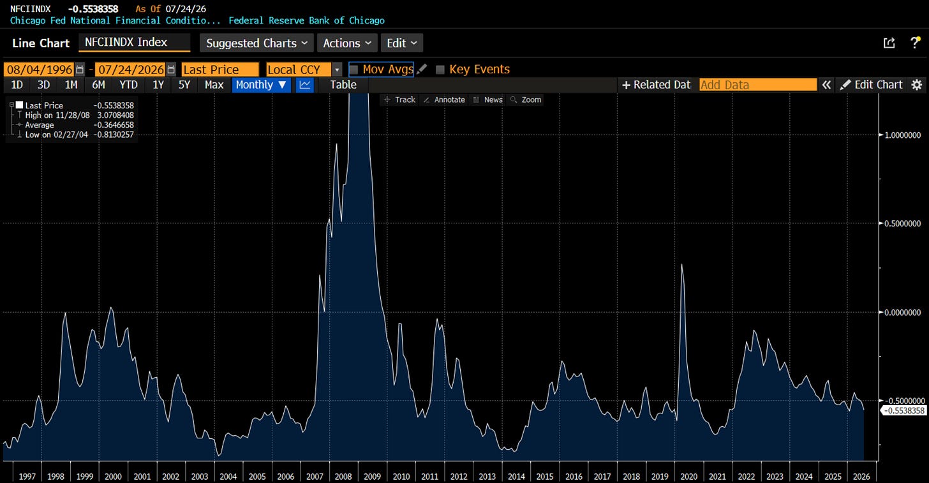Open the help question mark icon
929x483 pixels.
[x=914, y=43]
